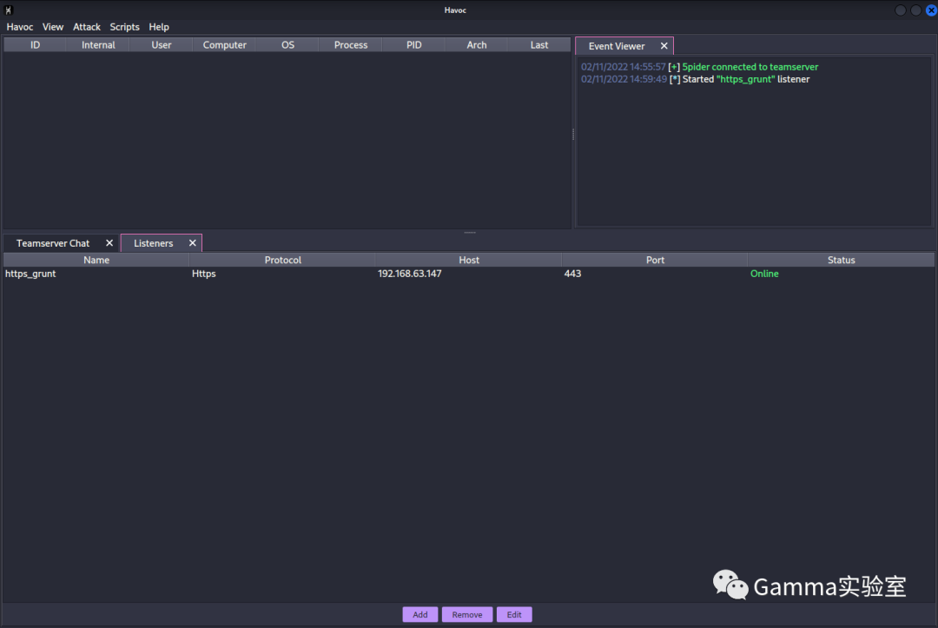Sort sessions by PID column
Viewport: 938px width, 628px height.
tap(414, 45)
